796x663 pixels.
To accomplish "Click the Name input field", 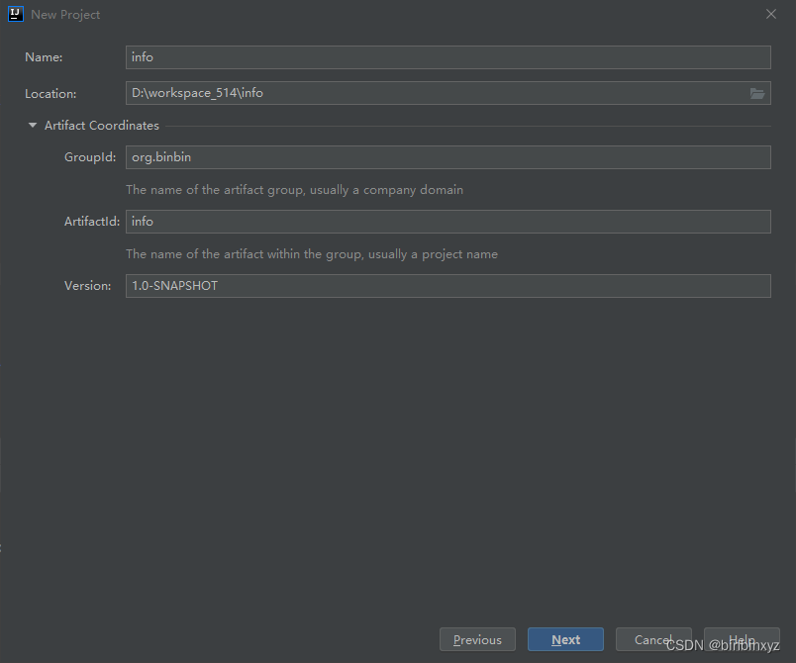I will (x=448, y=57).
